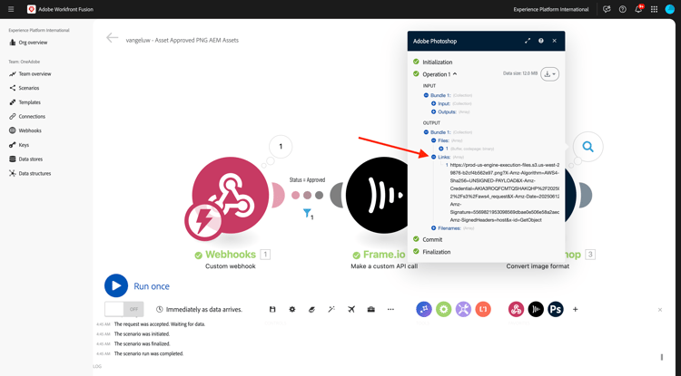This screenshot has height=376, width=681.
Task: Open the Webhooks bubble showing 1
Action: [281, 147]
